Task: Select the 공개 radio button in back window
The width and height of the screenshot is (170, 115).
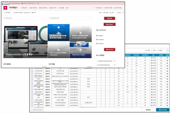Action: 152,50
